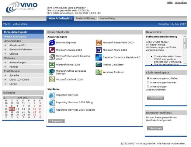Click arrow icon beside Sprache
Image resolution: width=191 pixels, height=147 pixels.
coord(5,75)
